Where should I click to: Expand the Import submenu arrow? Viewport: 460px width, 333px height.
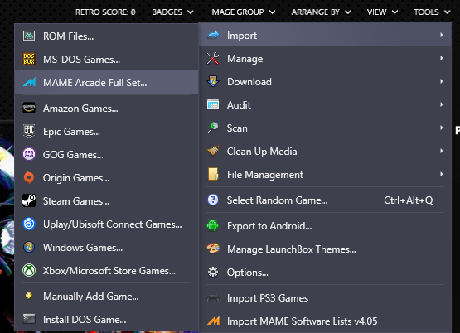coord(442,35)
